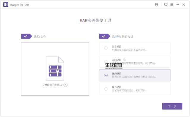This screenshot has width=190, height=117.
Task: Click the dictionary import icon beside 字典破解
Action: tap(124, 60)
